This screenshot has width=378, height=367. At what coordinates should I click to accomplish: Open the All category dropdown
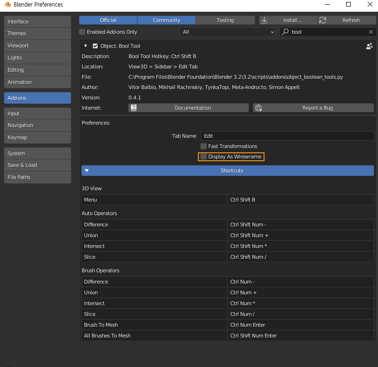pyautogui.click(x=227, y=32)
